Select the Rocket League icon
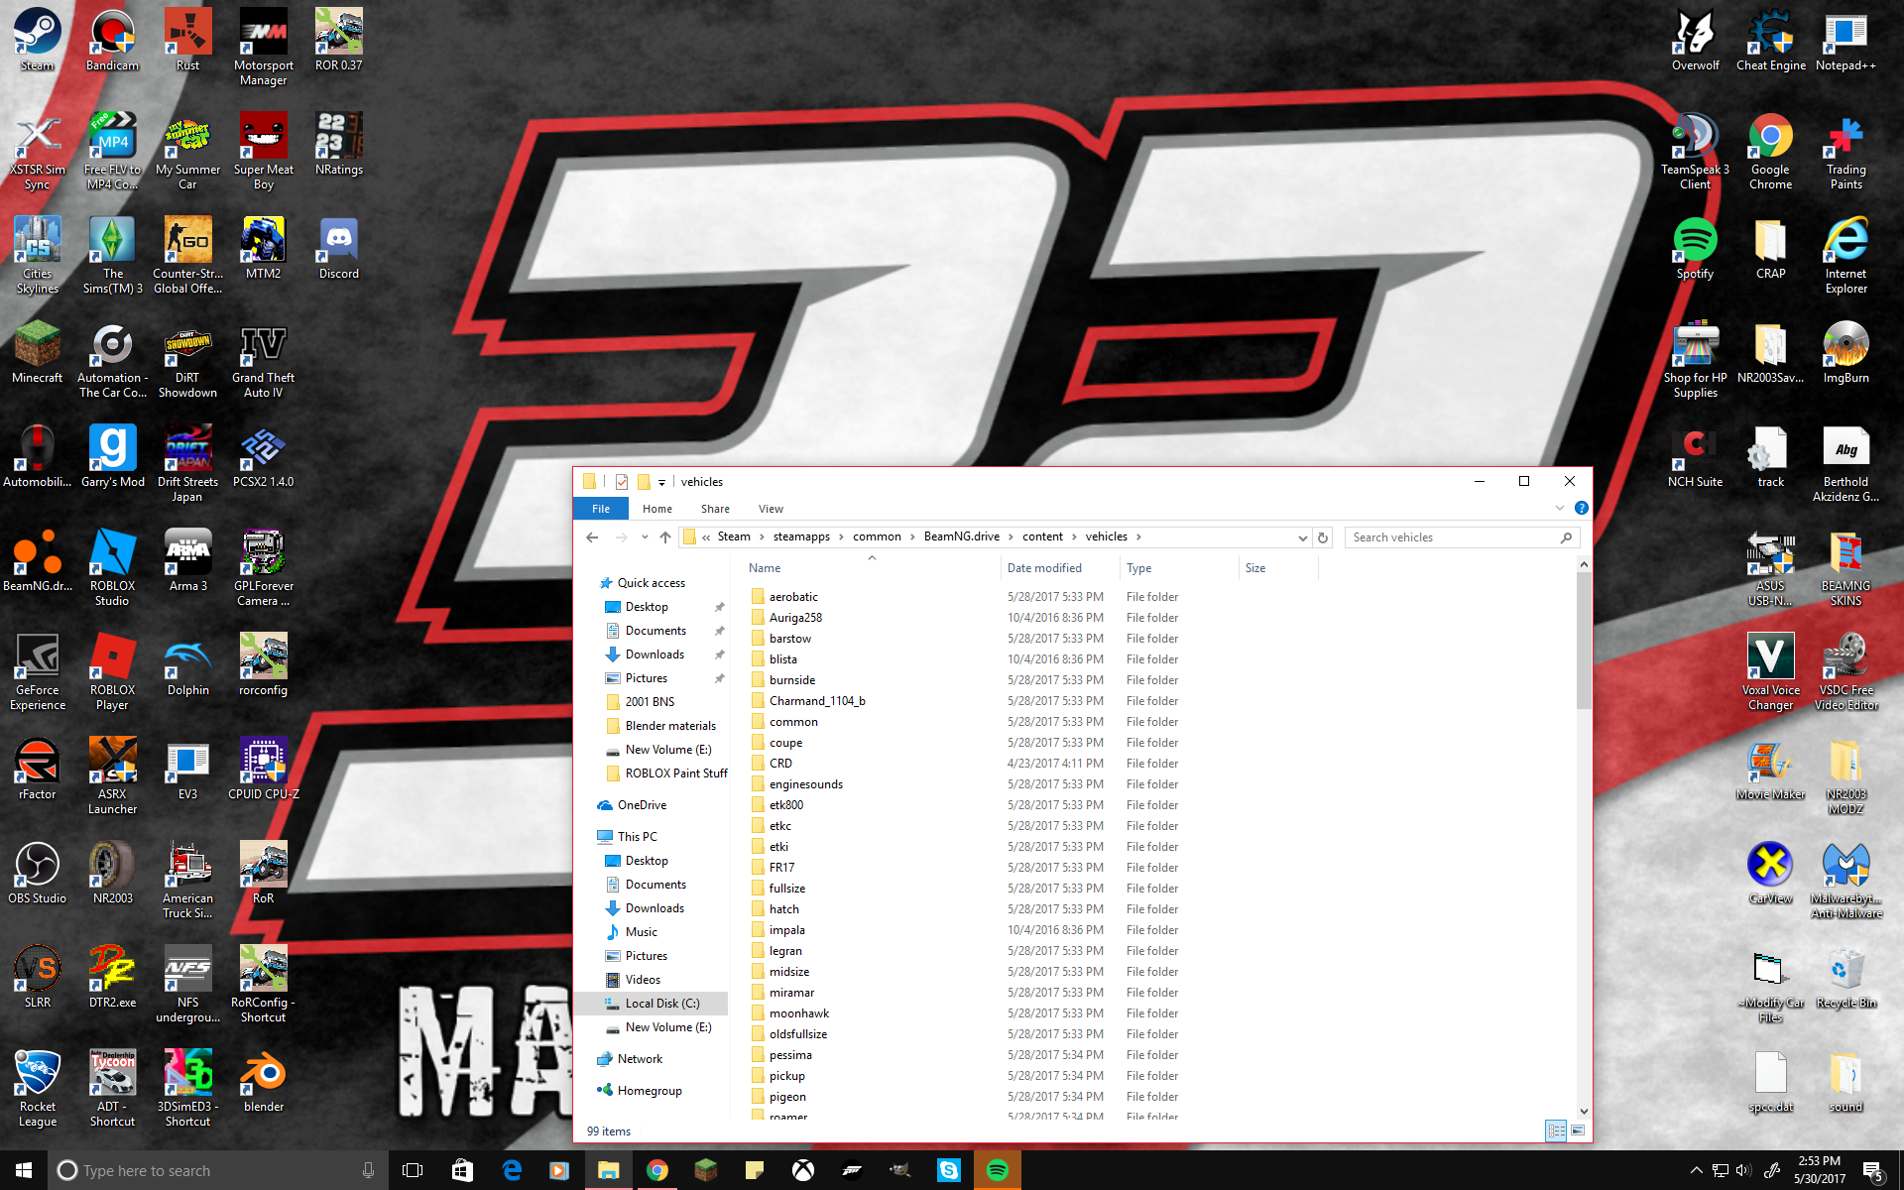This screenshot has height=1190, width=1904. [x=38, y=1089]
